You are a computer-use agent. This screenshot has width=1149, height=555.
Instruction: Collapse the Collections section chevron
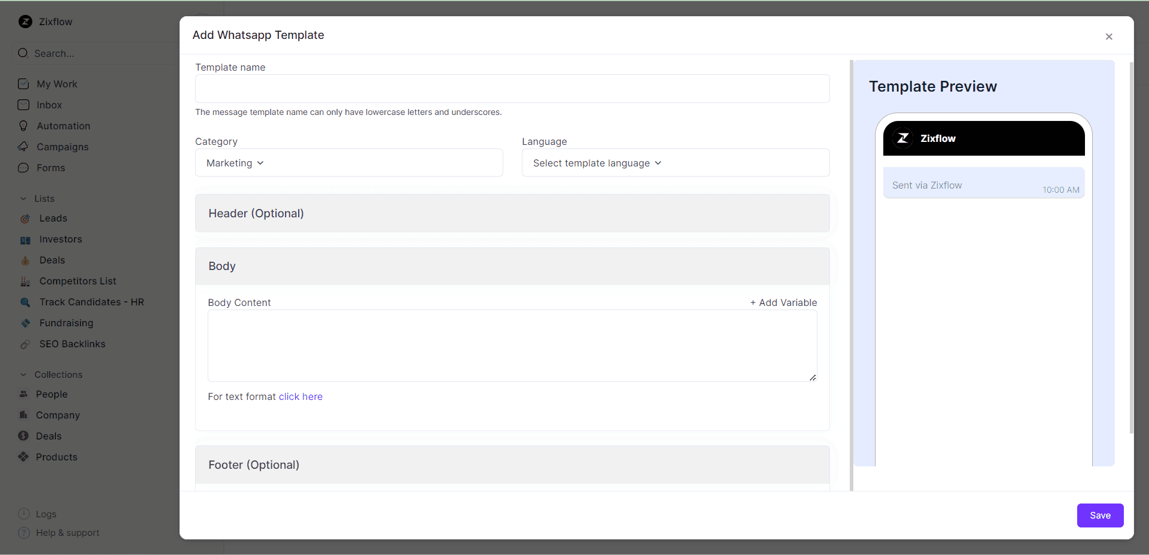pyautogui.click(x=23, y=374)
